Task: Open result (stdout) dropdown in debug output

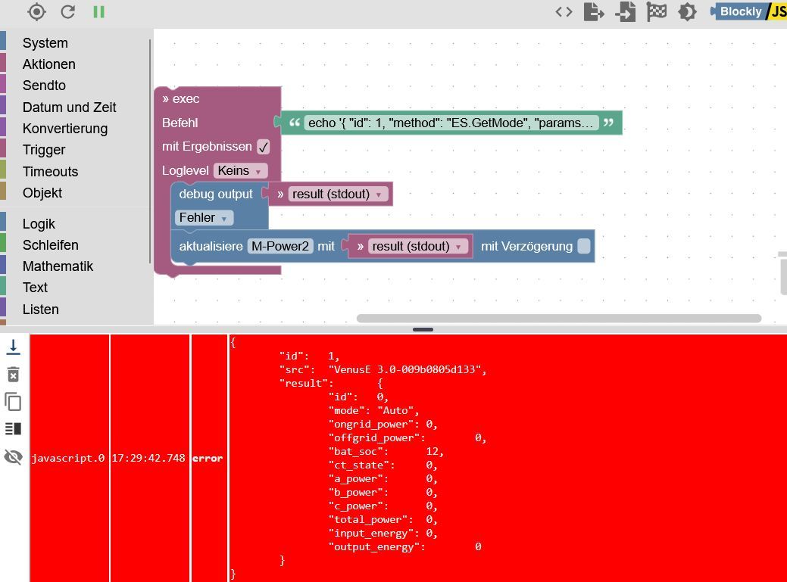Action: [x=338, y=194]
